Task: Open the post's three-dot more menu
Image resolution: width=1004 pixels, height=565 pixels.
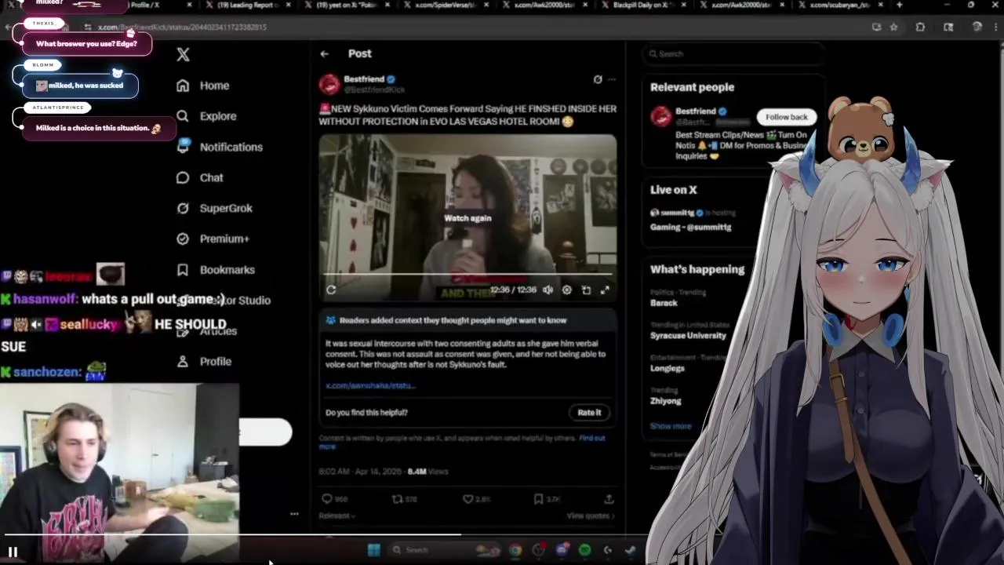Action: coord(612,79)
